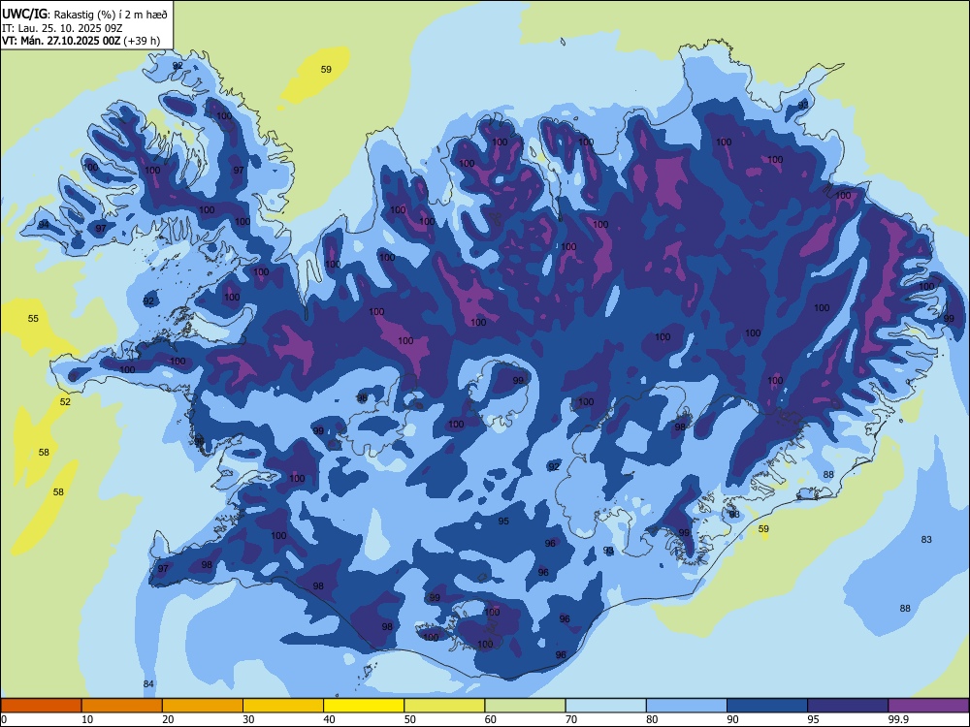This screenshot has height=727, width=970.
Task: Click the title text 'Rakastig (%) í 2 m hæð'
Action: [111, 15]
